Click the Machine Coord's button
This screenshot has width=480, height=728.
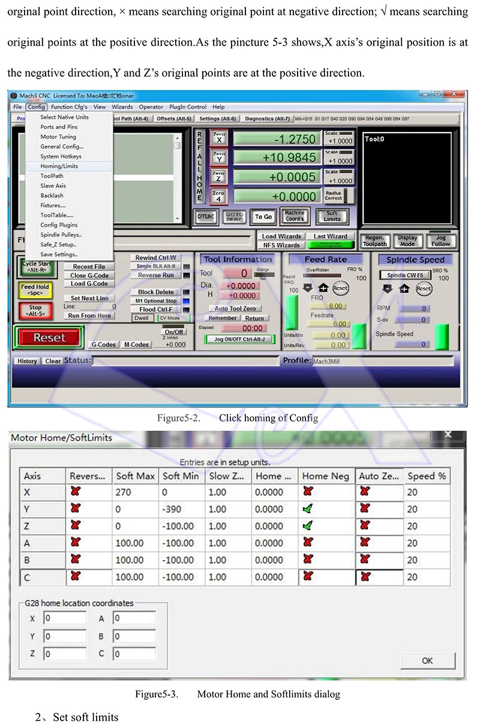tap(294, 216)
